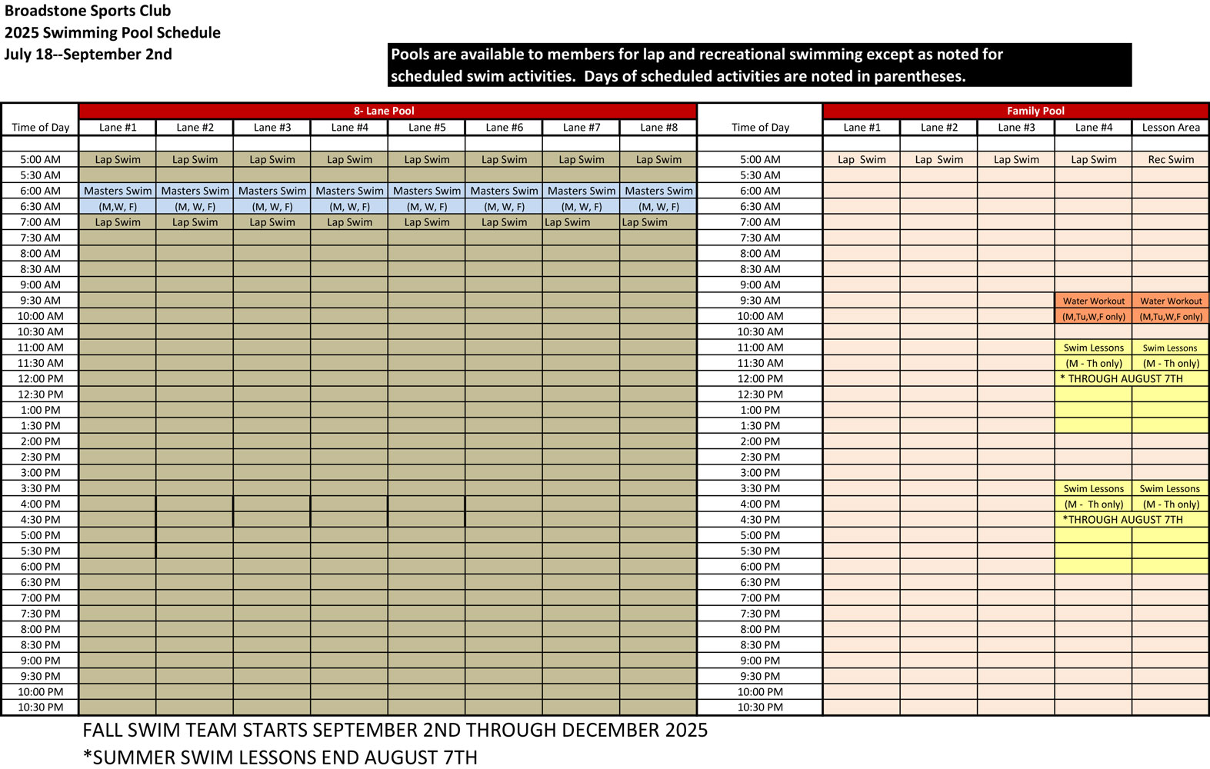Screen dimensions: 1210x769
Task: Click 'Masters Swim' in 8-Lane Lane #4
Action: (349, 191)
